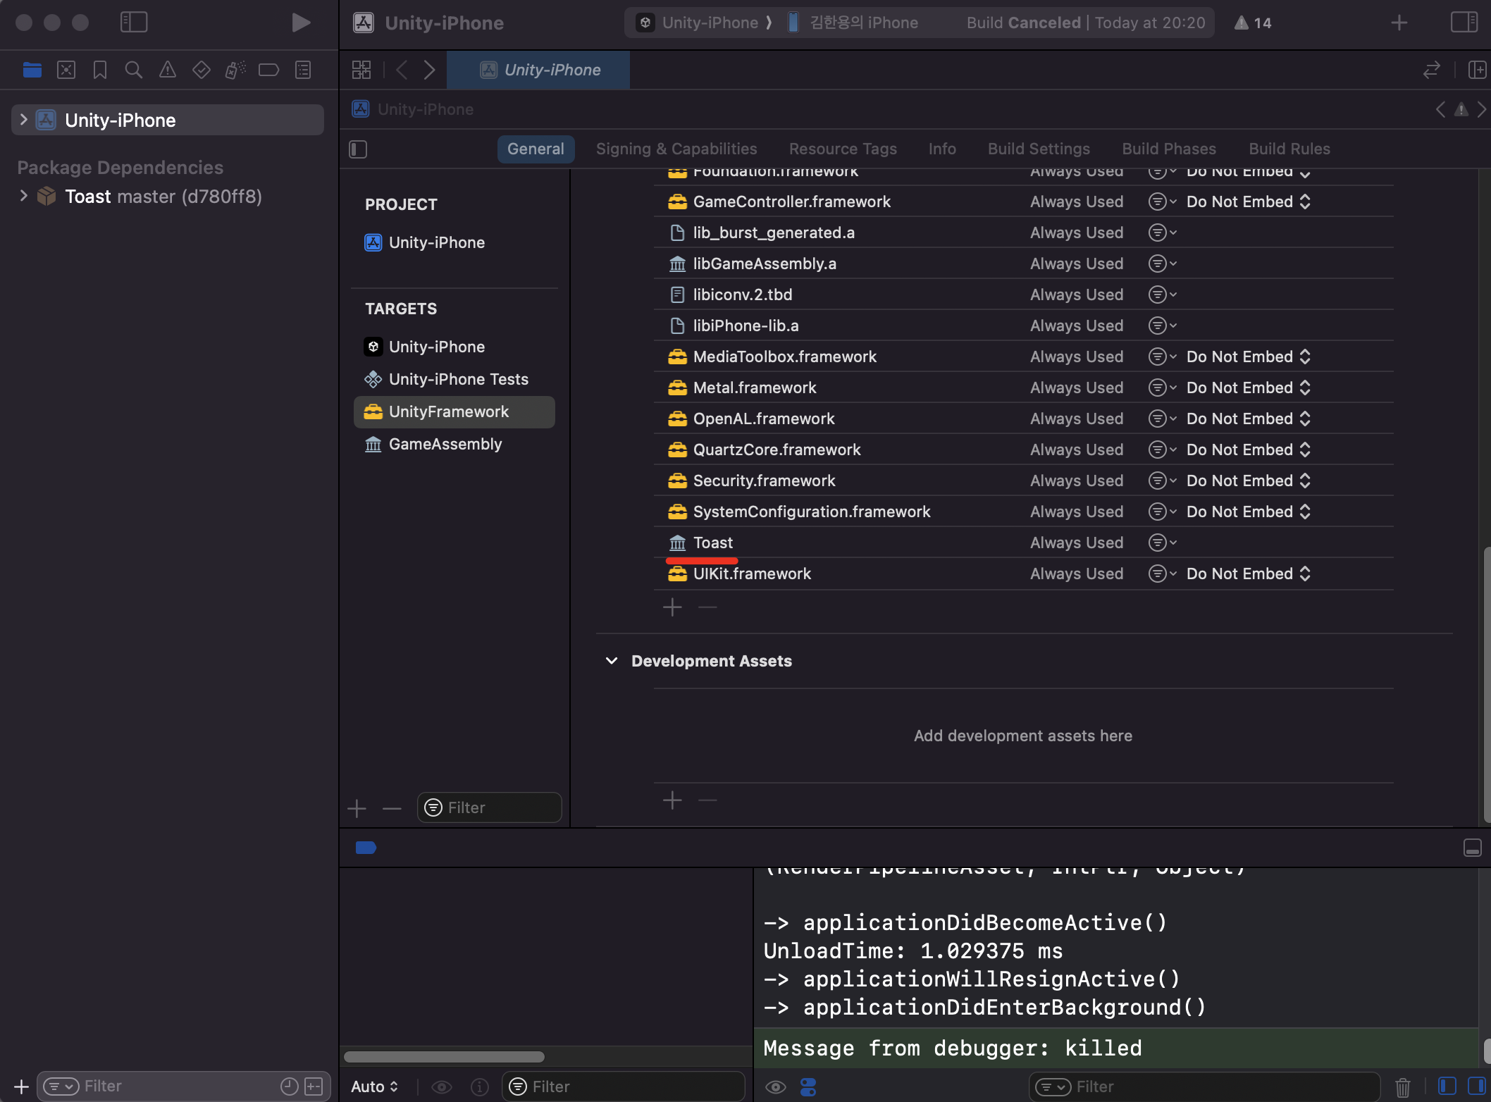Open the Auto variables scope dropdown
1491x1102 pixels.
[375, 1086]
